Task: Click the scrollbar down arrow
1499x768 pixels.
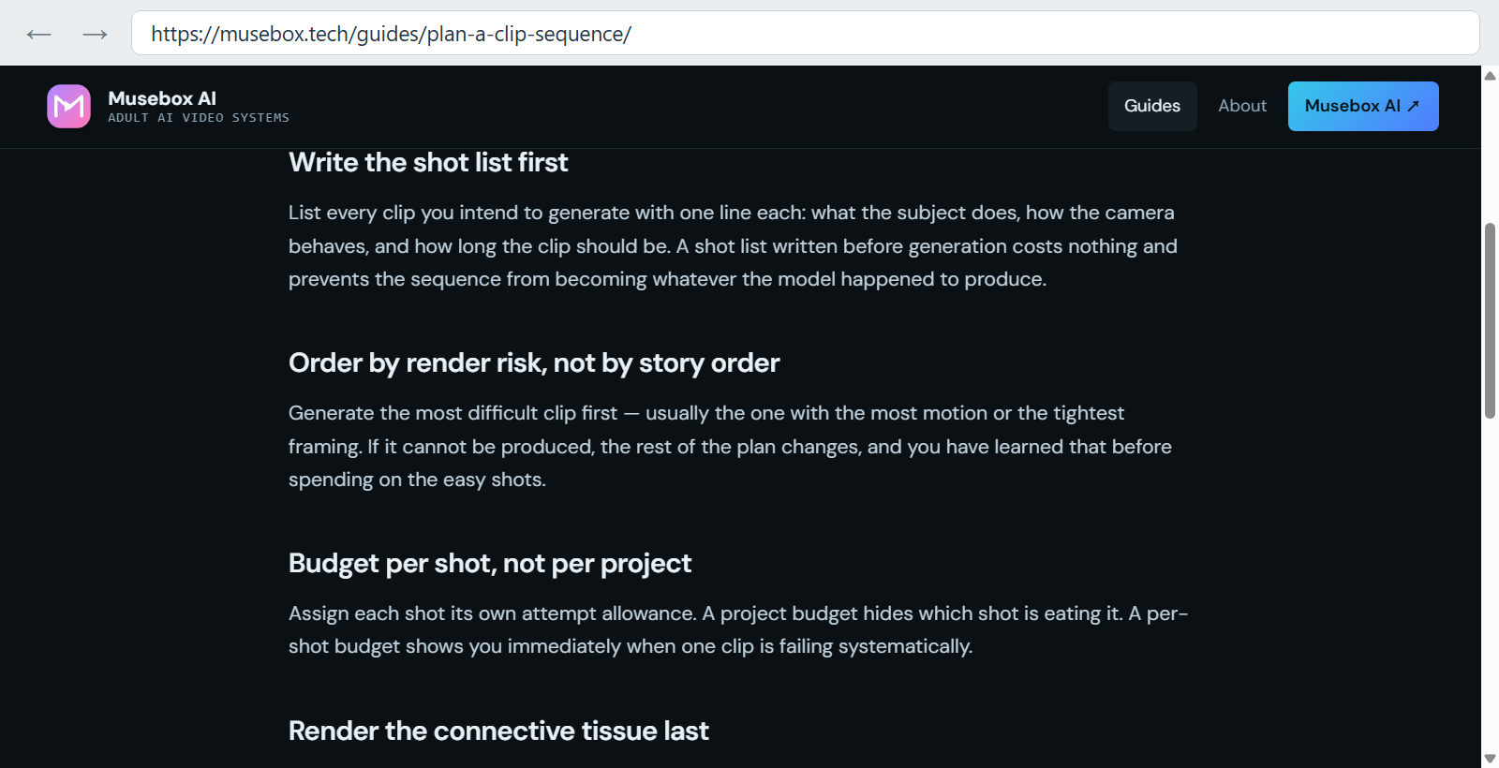Action: pos(1490,759)
